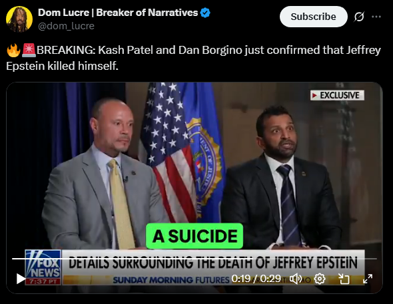Click the A SUICIDE caption overlay
393x304 pixels.
(x=195, y=236)
